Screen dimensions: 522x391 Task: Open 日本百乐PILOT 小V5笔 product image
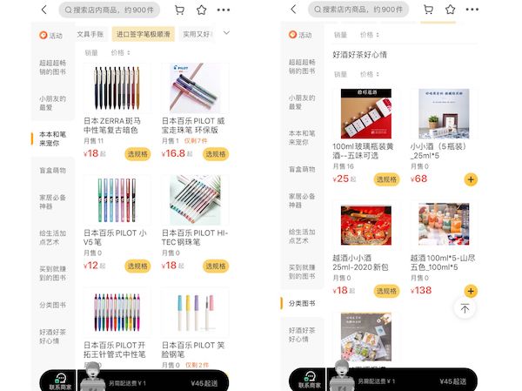pos(117,200)
